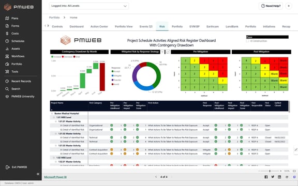This screenshot has height=186, width=298.
Task: Toggle the Increase legend item
Action: (56, 57)
